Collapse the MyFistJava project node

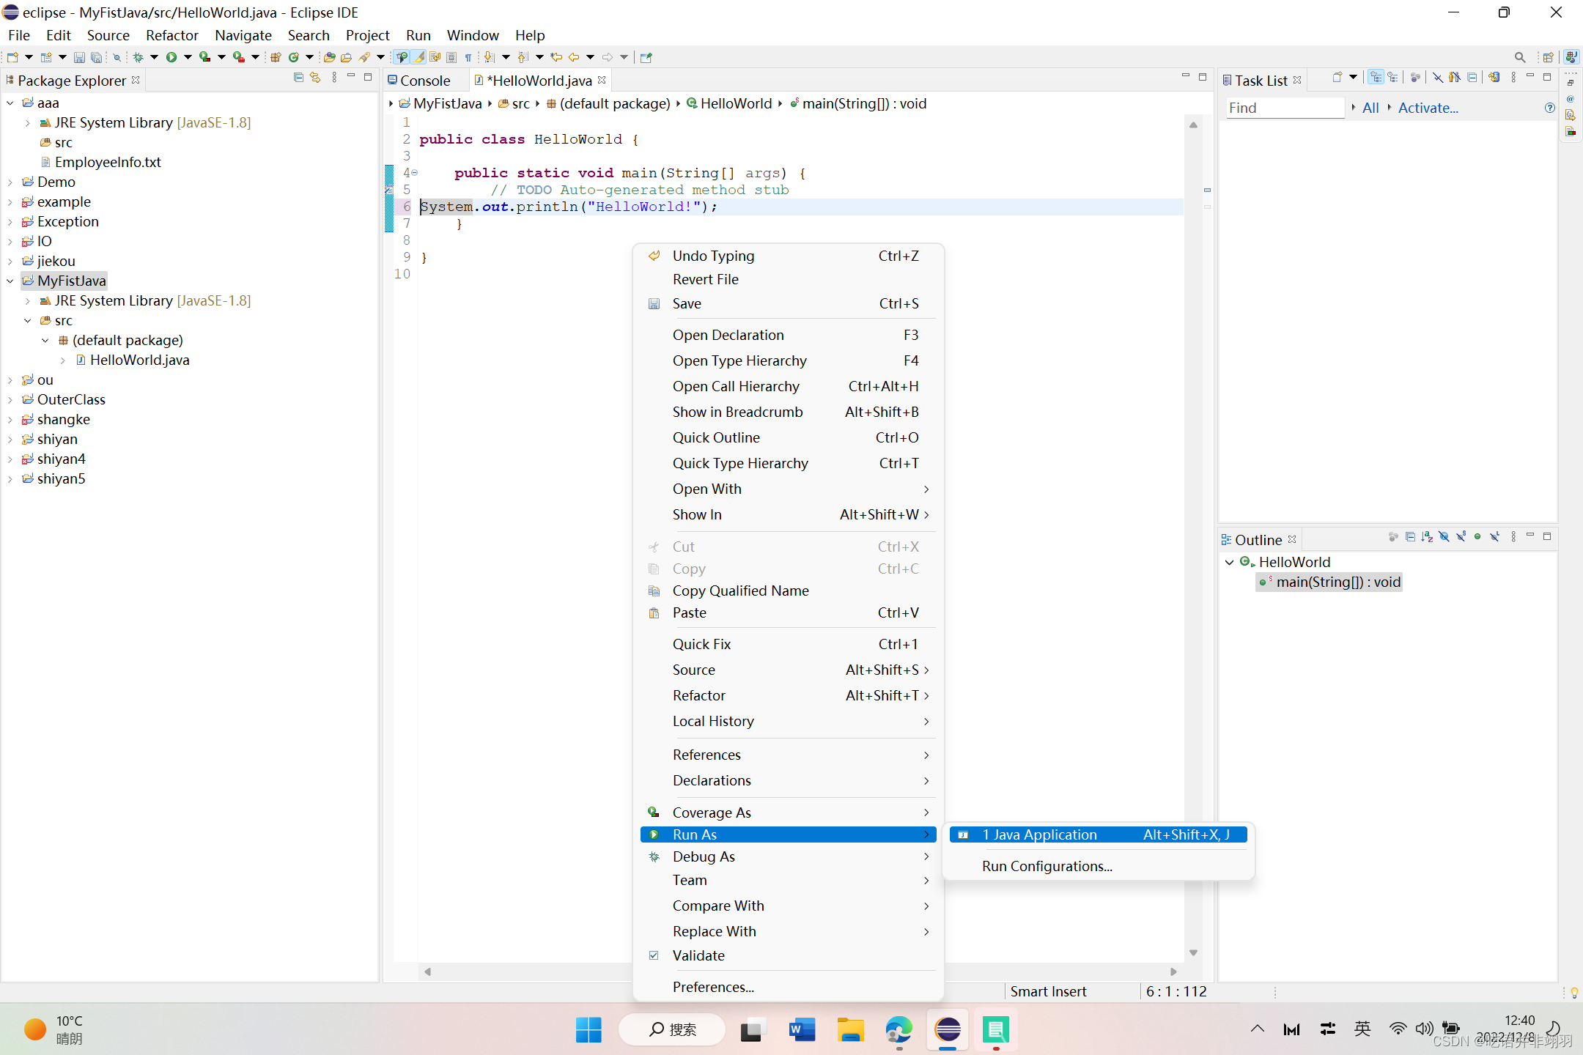[x=10, y=281]
